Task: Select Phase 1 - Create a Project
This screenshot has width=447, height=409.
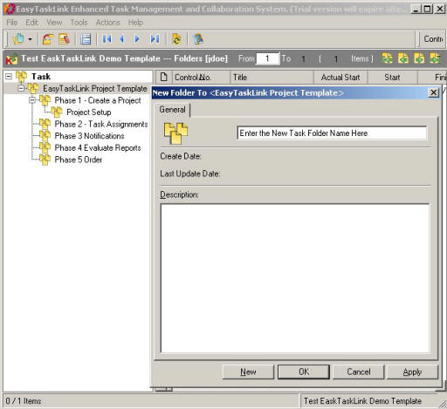Action: tap(98, 100)
